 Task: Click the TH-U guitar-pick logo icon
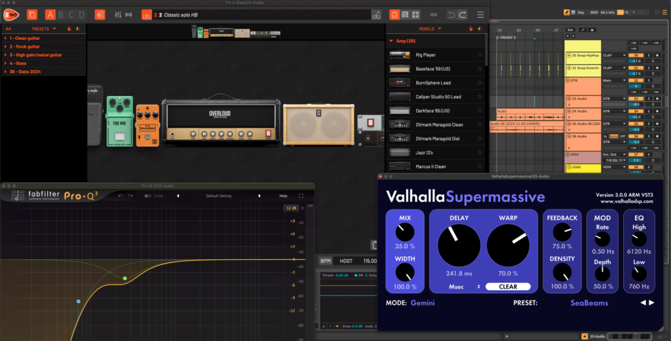click(x=11, y=15)
